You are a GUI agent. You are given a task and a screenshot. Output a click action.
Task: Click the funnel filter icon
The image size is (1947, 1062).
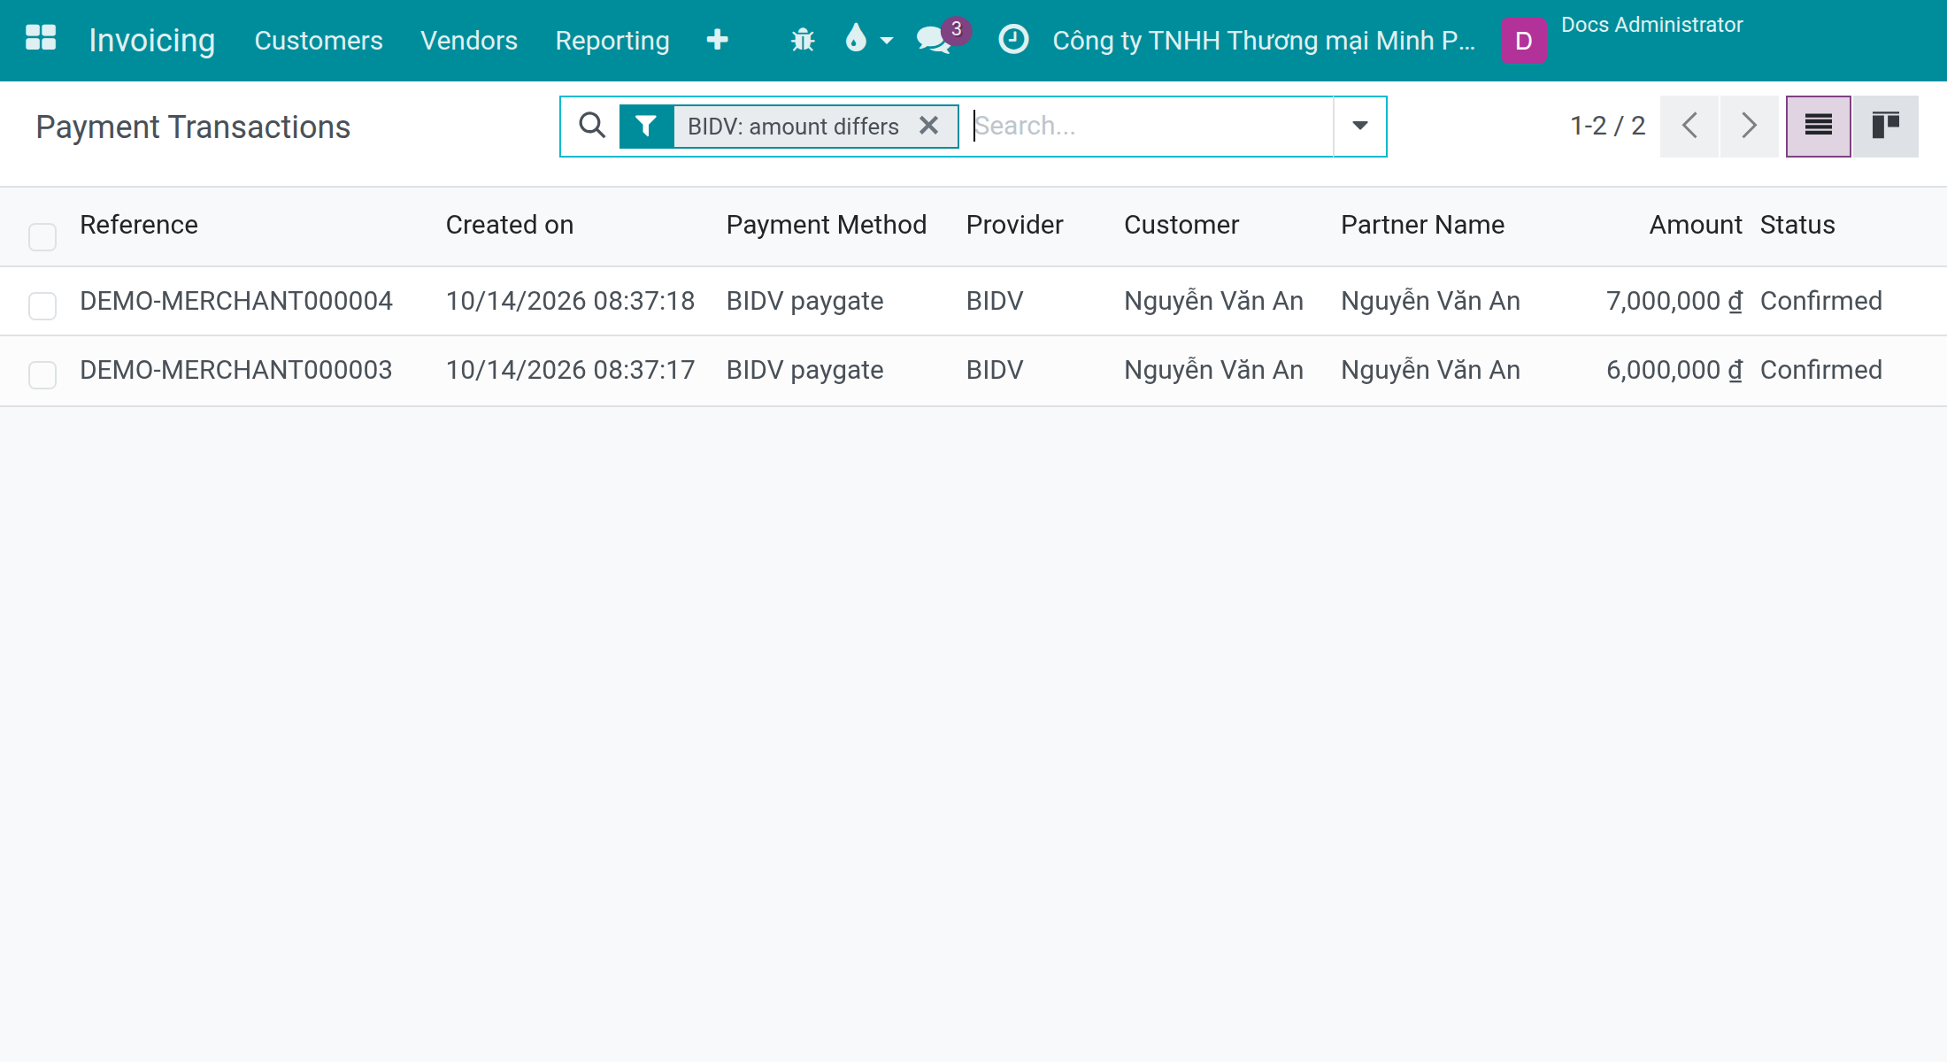(646, 127)
